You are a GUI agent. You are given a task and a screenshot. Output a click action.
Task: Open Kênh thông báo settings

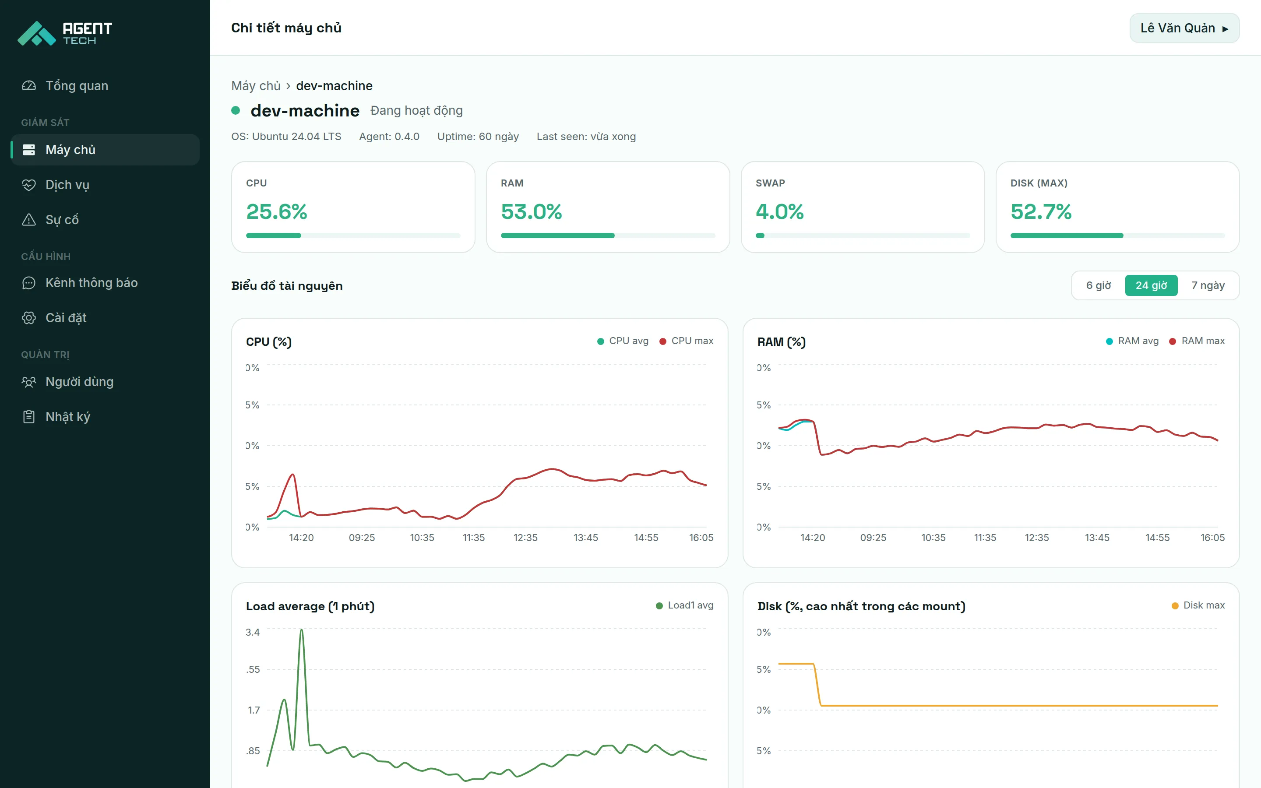[x=105, y=283]
